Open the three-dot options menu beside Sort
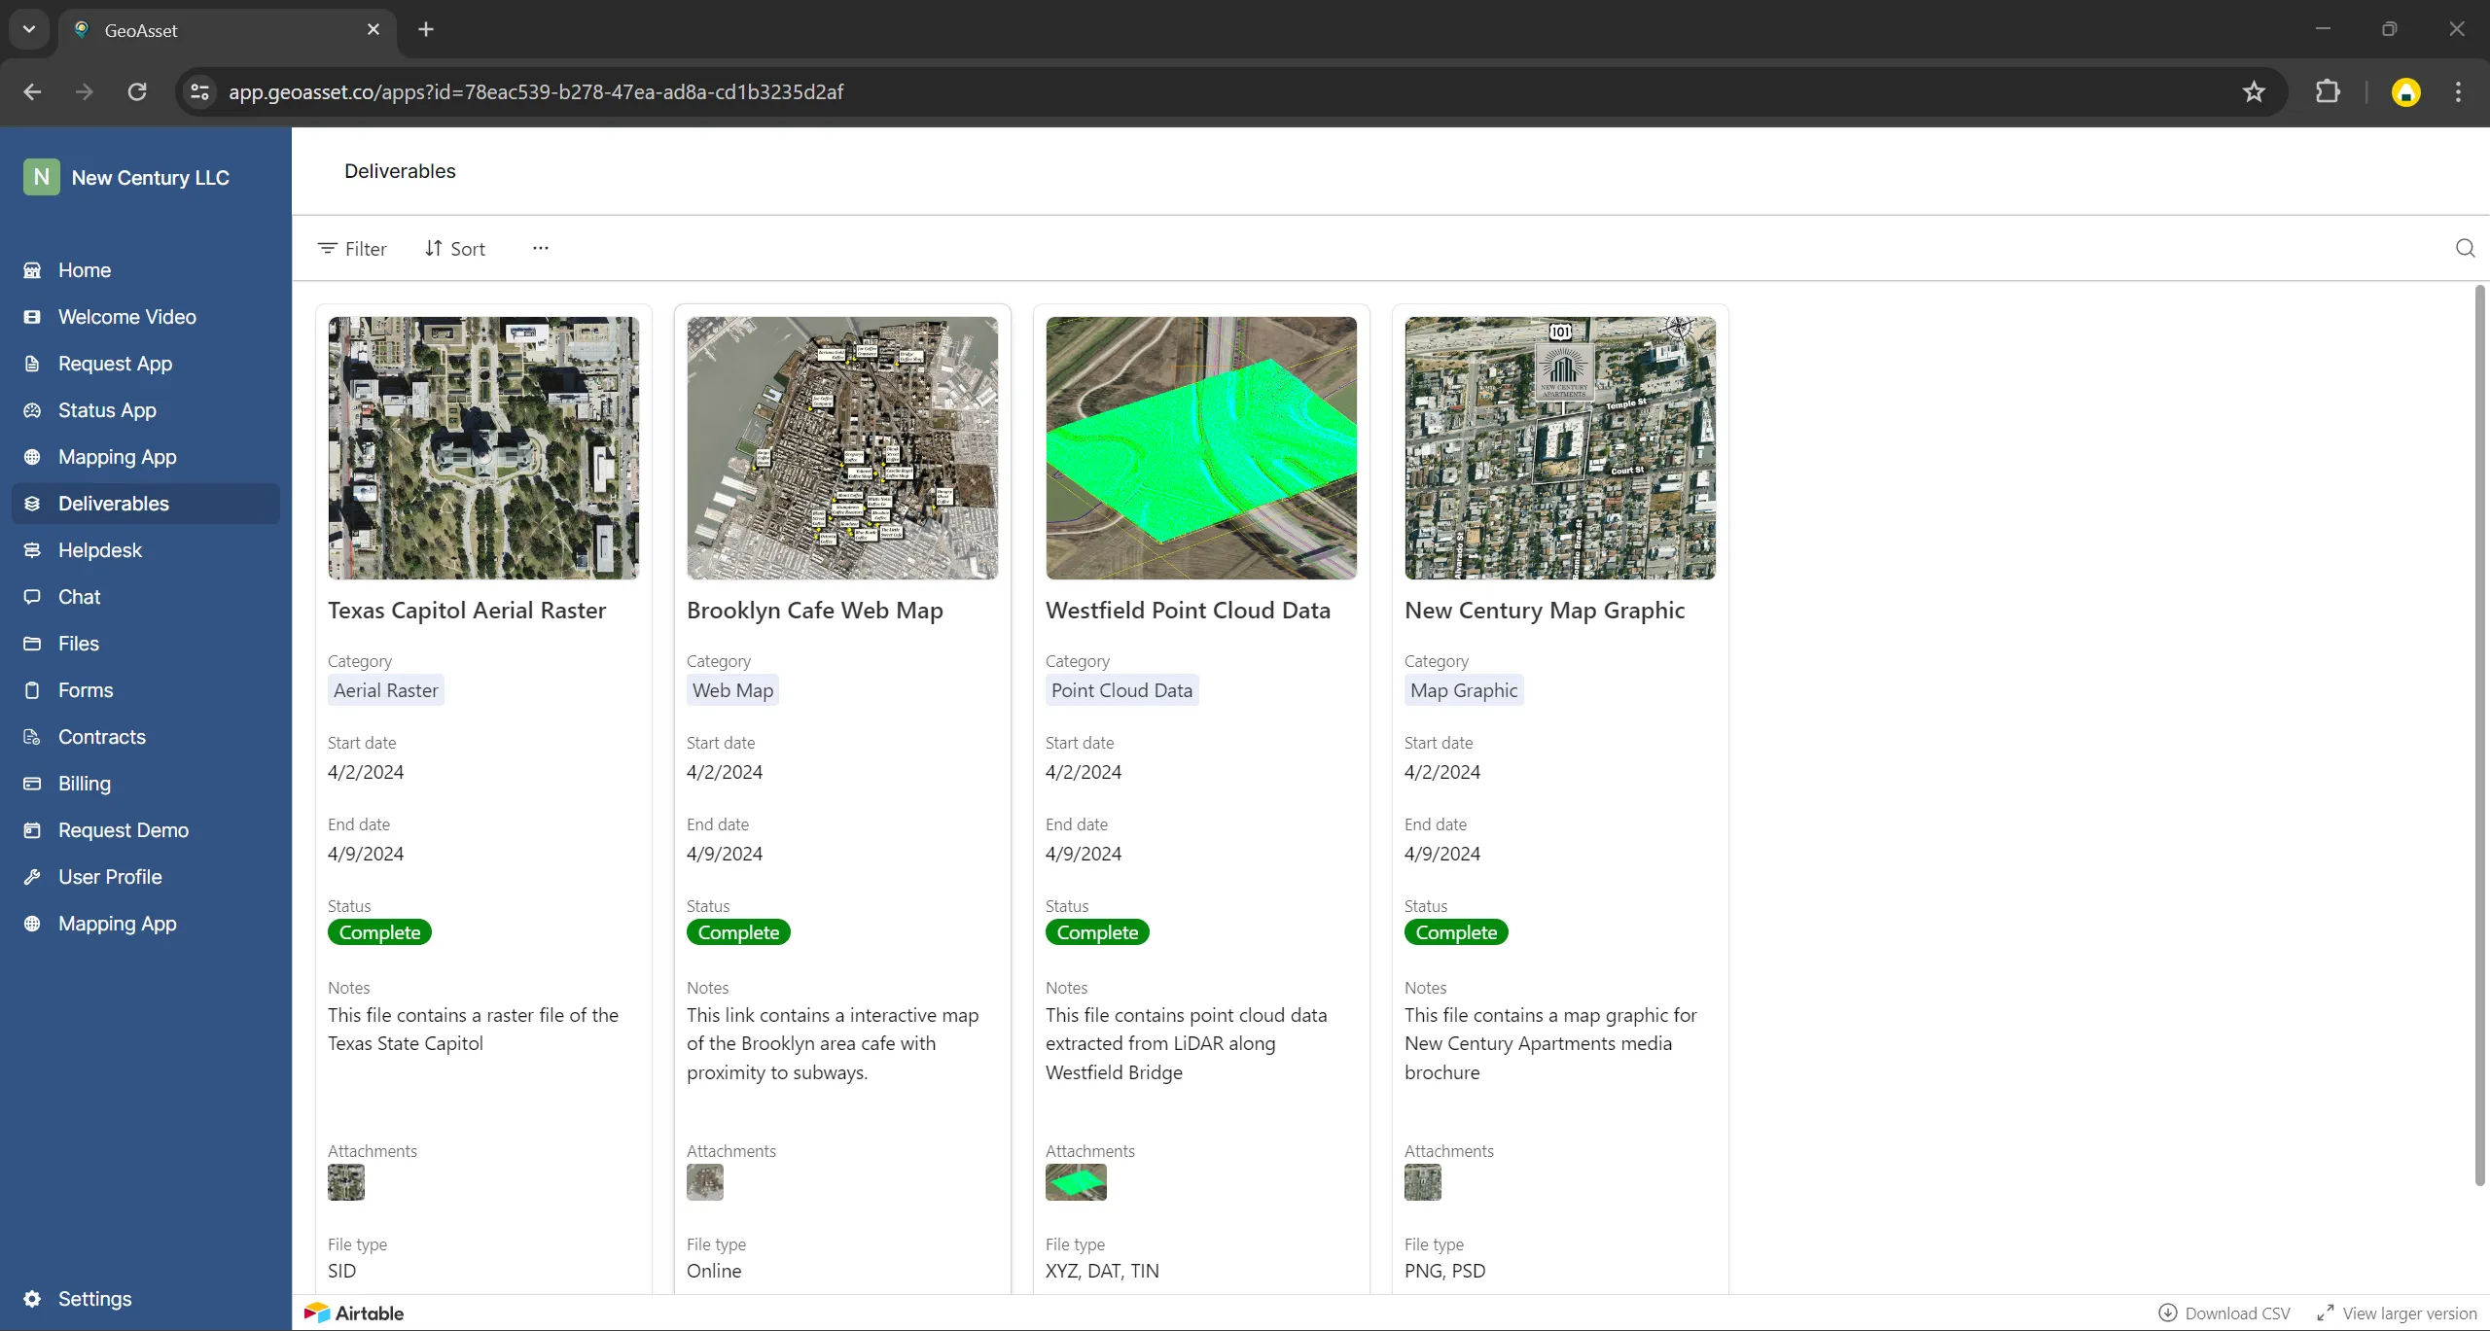The image size is (2490, 1331). [x=540, y=248]
